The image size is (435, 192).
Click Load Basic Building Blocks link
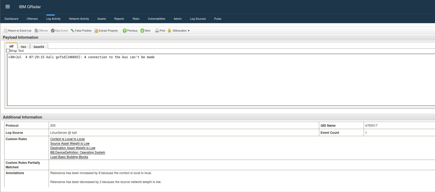[x=69, y=157]
